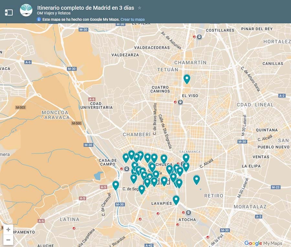Screen dimensions: 291x247
Task: Click the train station icon below El Viso
Action: pyautogui.click(x=180, y=102)
